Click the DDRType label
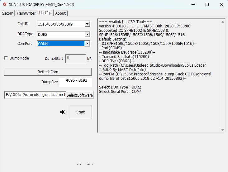228x172 pixels. 25,34
